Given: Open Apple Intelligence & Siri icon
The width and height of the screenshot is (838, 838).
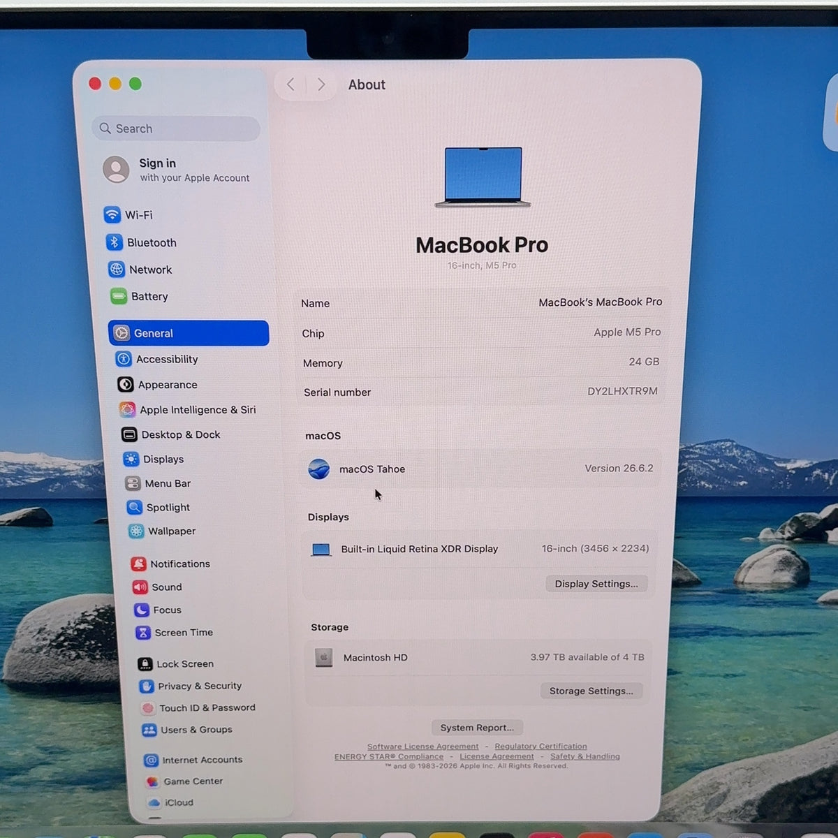Looking at the screenshot, I should (127, 409).
